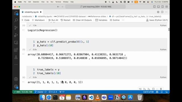
Task: Open forwarded ports 17 indicator
Action: point(62,92)
